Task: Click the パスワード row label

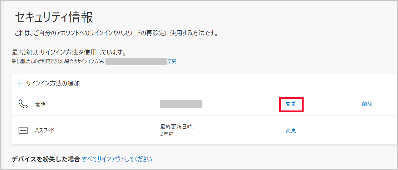Action: point(45,130)
